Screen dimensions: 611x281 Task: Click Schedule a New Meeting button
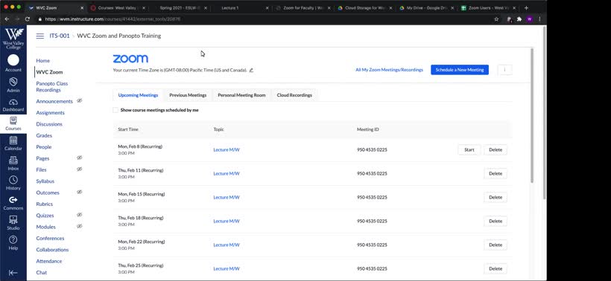pyautogui.click(x=460, y=70)
